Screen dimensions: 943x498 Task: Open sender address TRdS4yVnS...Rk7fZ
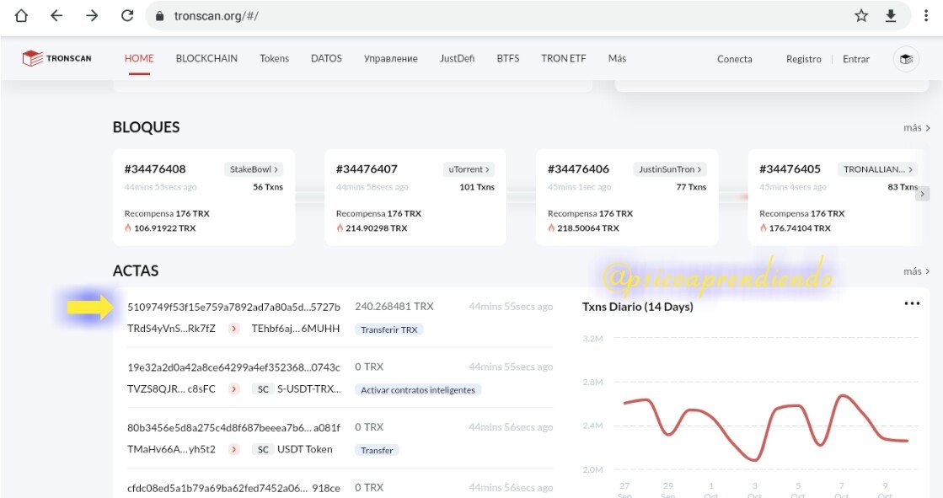(171, 329)
